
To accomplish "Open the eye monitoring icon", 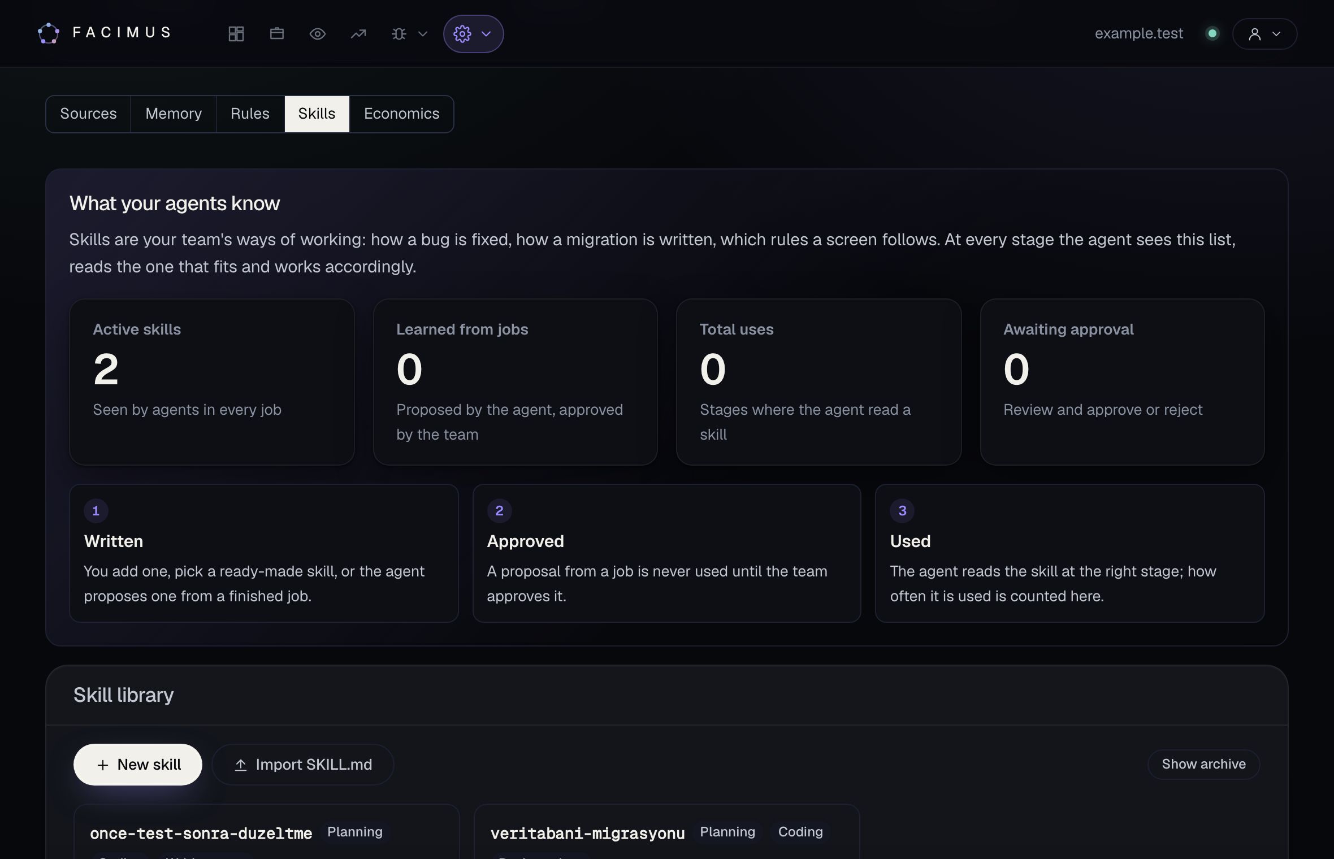I will click(318, 34).
